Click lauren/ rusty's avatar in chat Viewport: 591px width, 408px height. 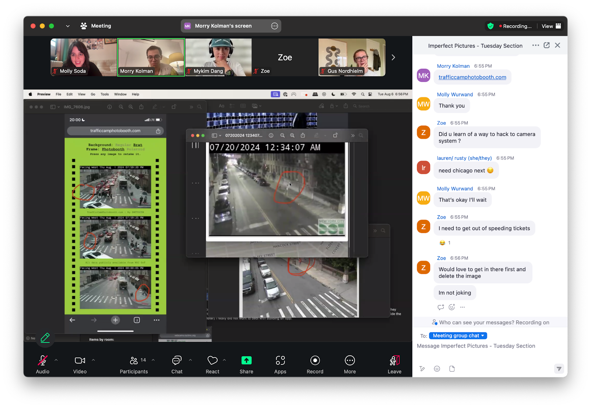(x=424, y=168)
